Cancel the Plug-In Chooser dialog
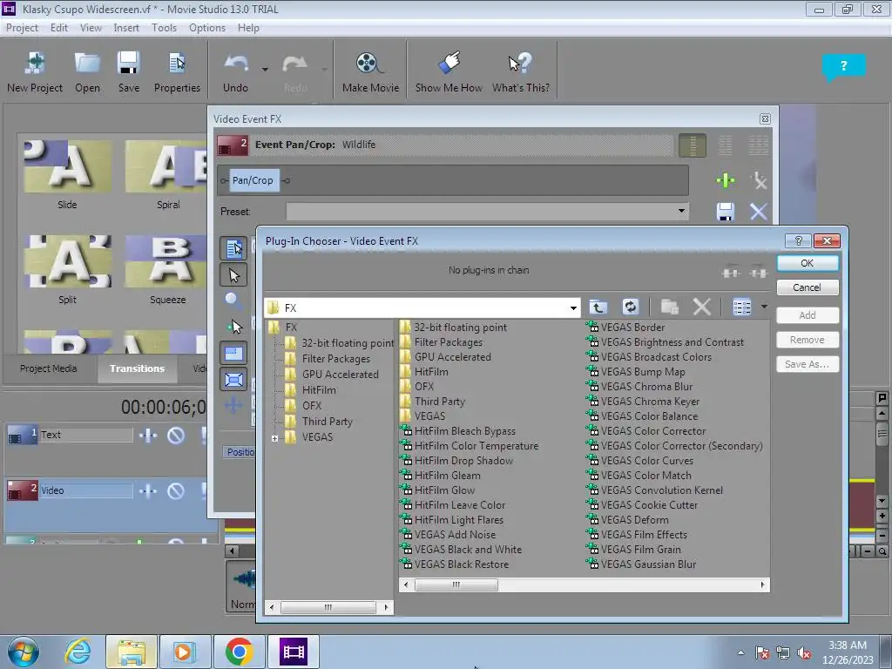The image size is (892, 669). (x=807, y=287)
